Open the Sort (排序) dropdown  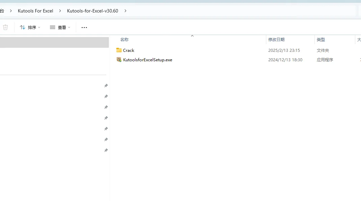(30, 27)
